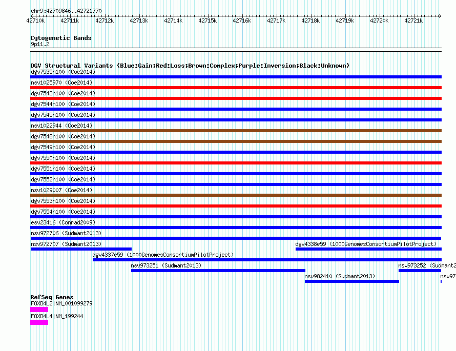Click the 9p11.2 cytogenetic band
The width and height of the screenshot is (456, 351).
pyautogui.click(x=236, y=50)
